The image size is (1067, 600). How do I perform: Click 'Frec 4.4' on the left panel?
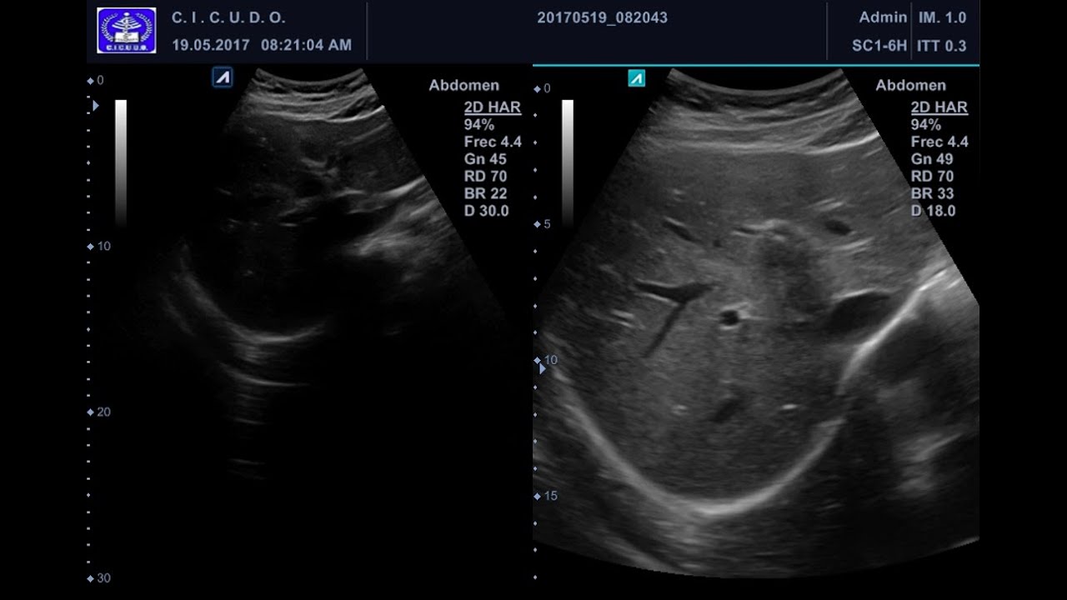coord(493,142)
